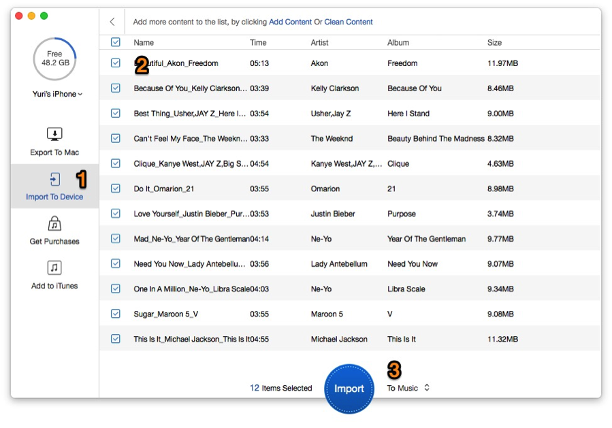Image resolution: width=612 pixels, height=428 pixels.
Task: Sort list by Name column header
Action: [x=144, y=42]
